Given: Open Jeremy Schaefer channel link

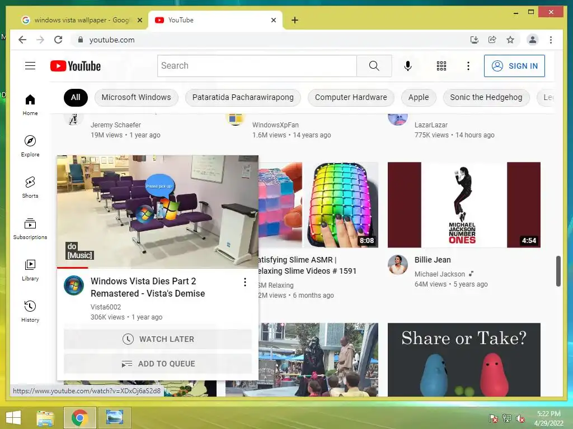Looking at the screenshot, I should coord(115,125).
